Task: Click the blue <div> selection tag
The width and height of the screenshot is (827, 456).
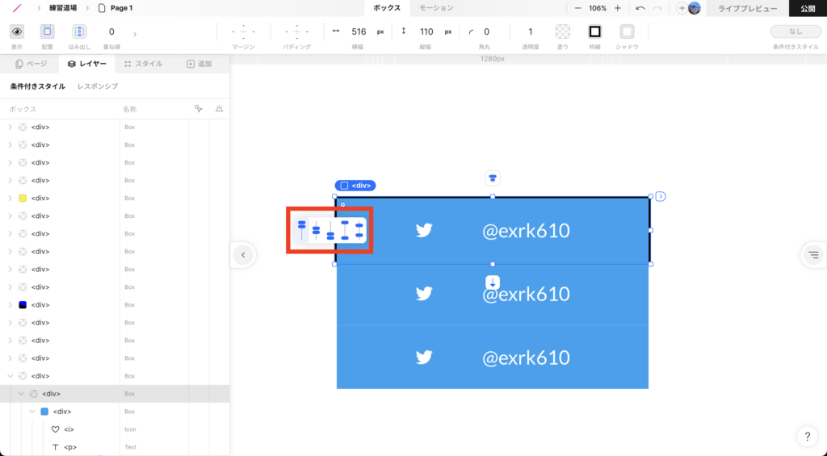Action: 355,186
